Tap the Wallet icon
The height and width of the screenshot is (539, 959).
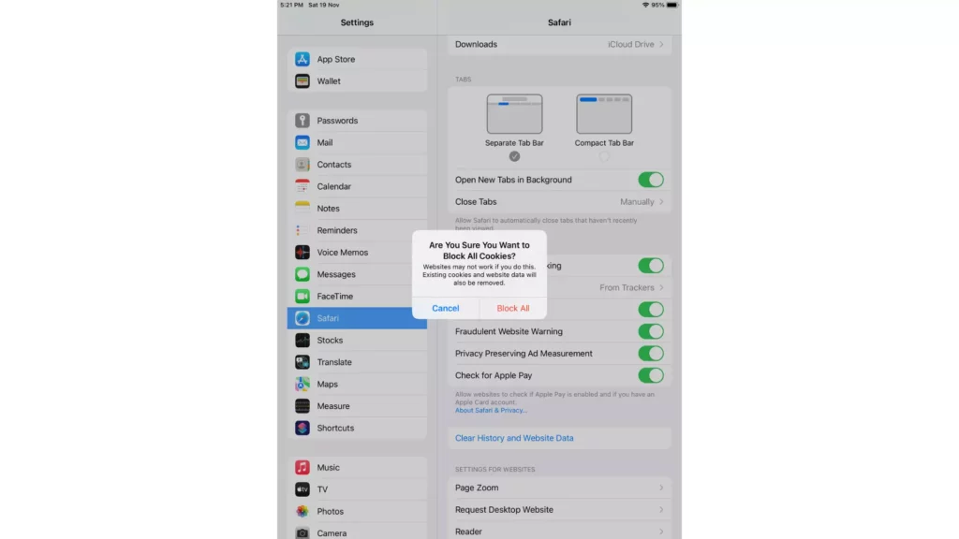[x=302, y=81]
